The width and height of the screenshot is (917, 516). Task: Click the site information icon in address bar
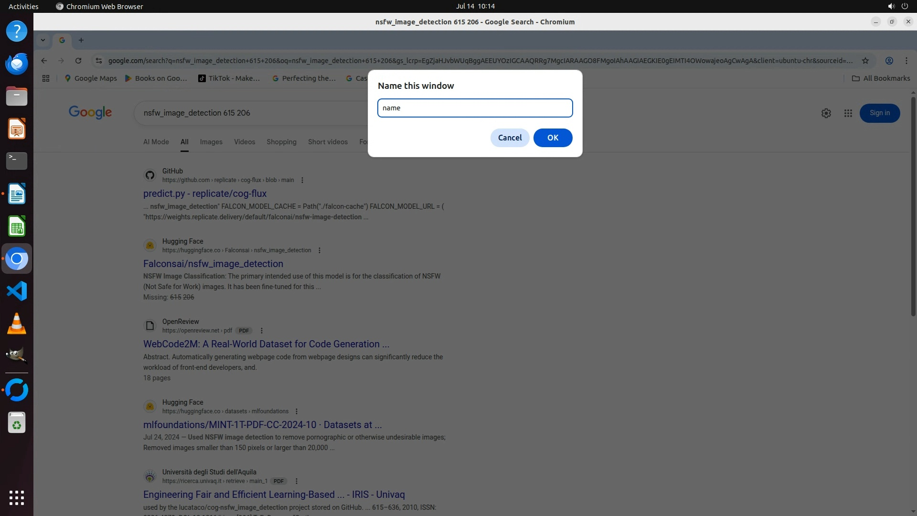point(99,61)
